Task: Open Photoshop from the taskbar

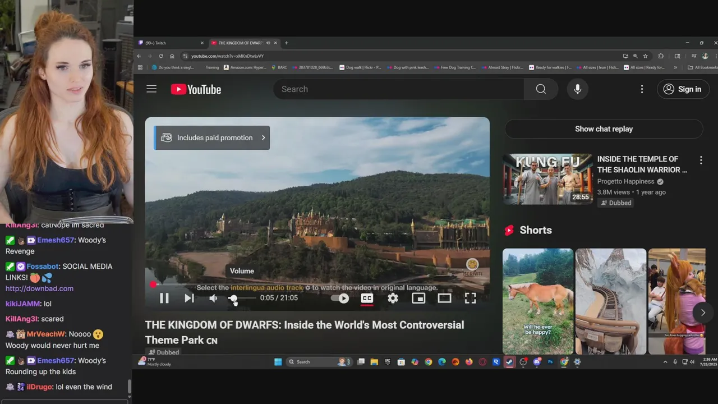Action: coord(550,362)
